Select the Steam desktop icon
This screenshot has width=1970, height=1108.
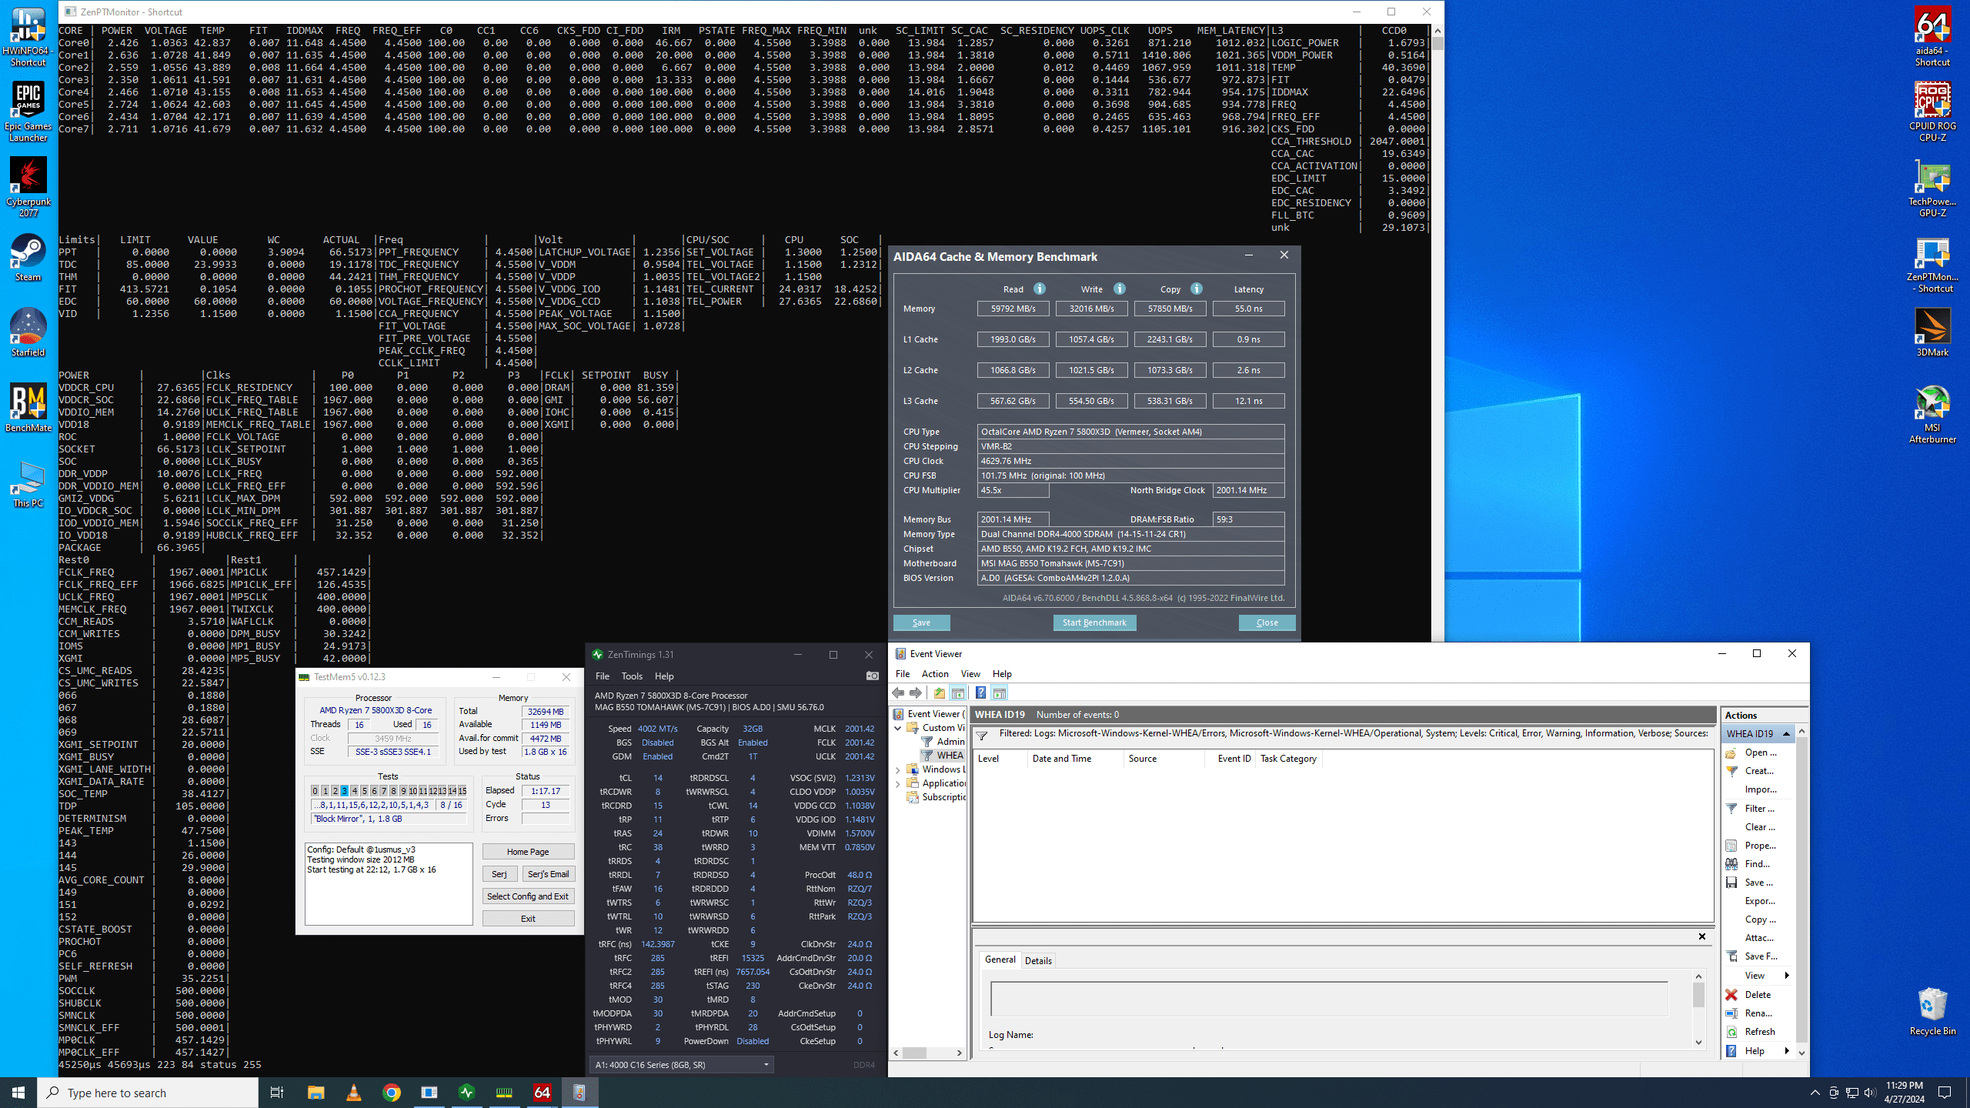28,259
